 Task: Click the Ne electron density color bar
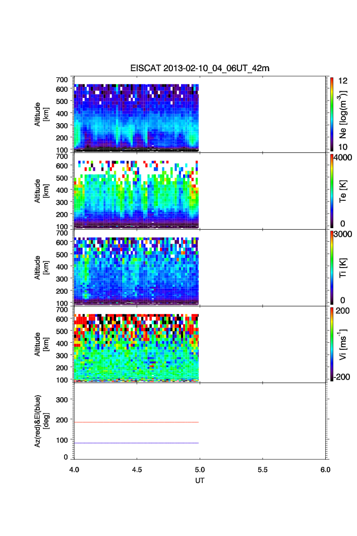click(332, 114)
